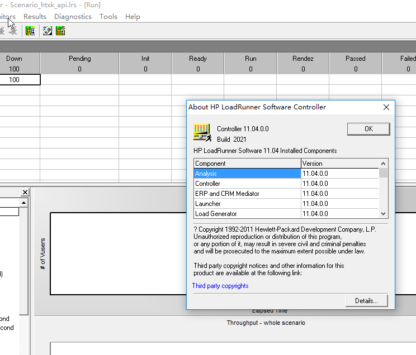
Task: Click the component list scrollbar thumb
Action: point(383,173)
